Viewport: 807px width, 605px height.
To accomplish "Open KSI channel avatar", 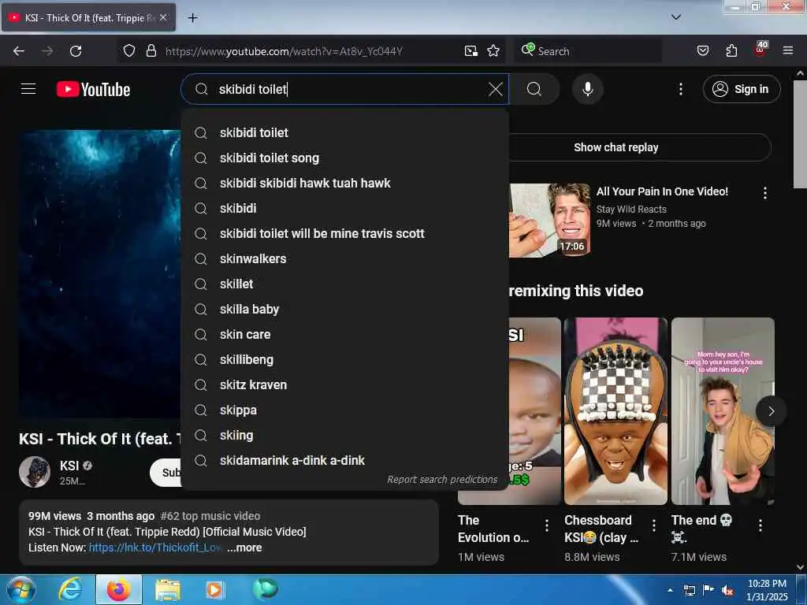I will click(35, 472).
